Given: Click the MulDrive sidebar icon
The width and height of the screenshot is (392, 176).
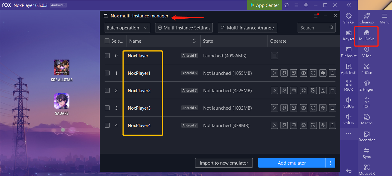Looking at the screenshot, I should pos(366,35).
